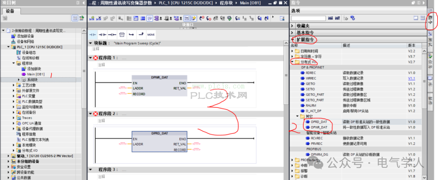This screenshot has width=438, height=180.
Task: Select the RDREC instruction
Action: [311, 73]
